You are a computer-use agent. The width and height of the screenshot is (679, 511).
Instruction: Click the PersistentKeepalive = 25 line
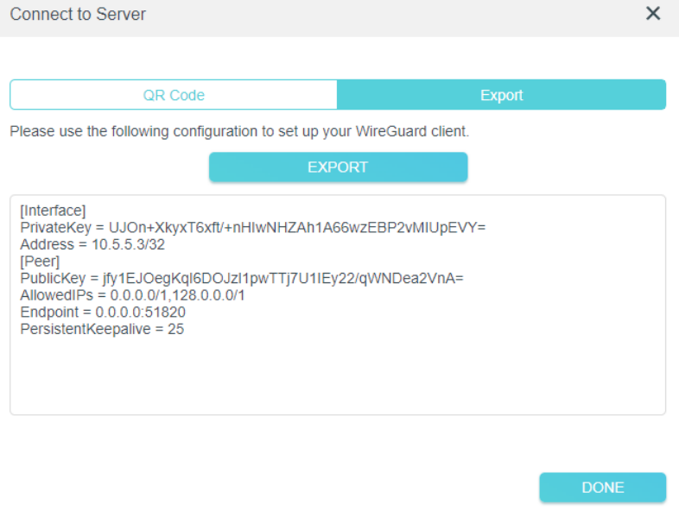102,329
